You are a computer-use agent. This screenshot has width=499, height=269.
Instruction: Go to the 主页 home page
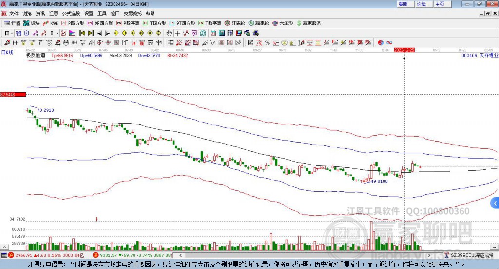point(440,4)
